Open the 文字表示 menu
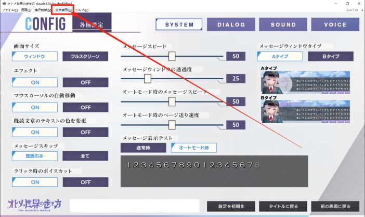This screenshot has height=217, width=365. coord(63,10)
